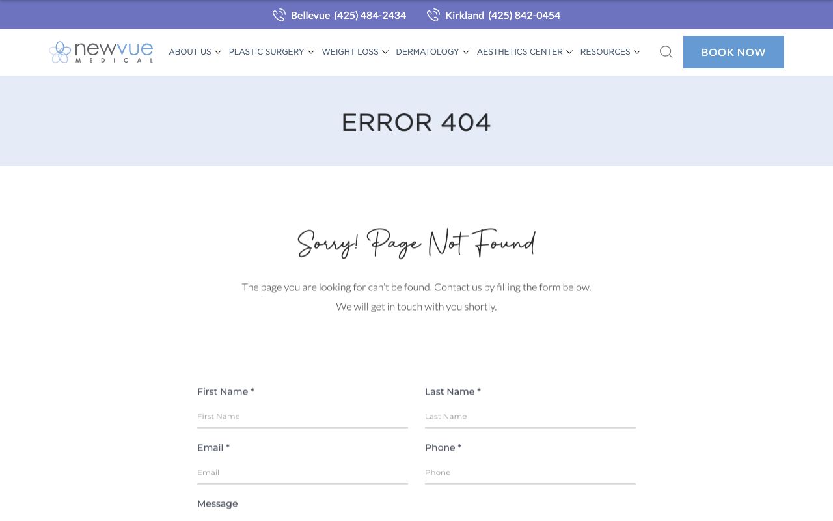Expand the Plastic Surgery chevron
This screenshot has height=521, width=833.
(311, 52)
